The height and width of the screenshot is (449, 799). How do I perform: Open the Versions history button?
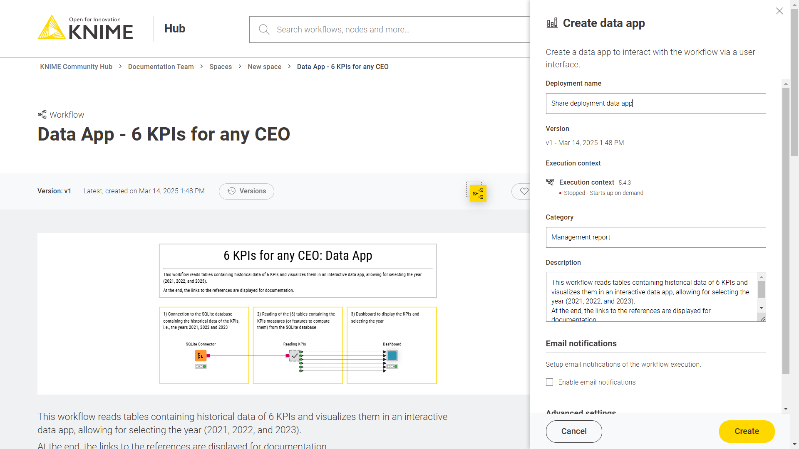click(246, 191)
